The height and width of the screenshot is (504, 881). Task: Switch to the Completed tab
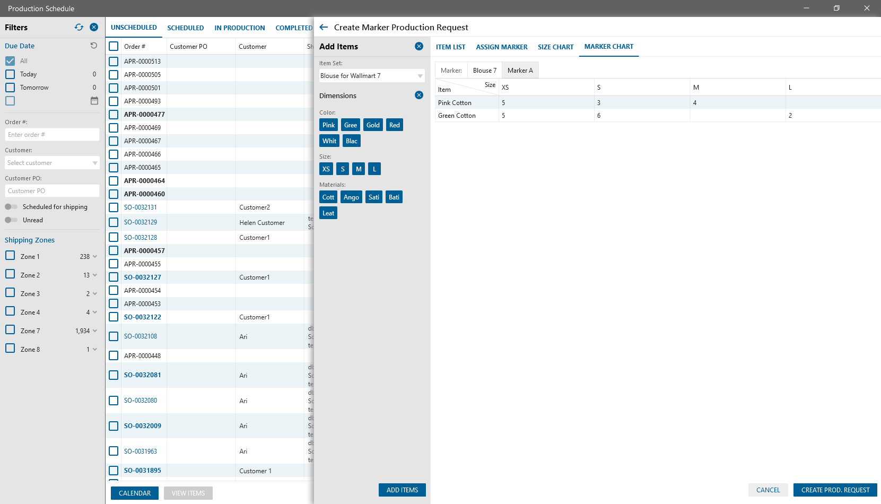tap(294, 28)
